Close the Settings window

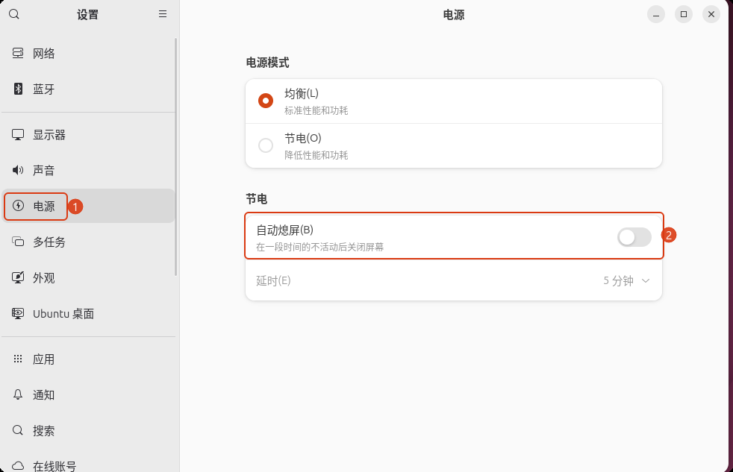pyautogui.click(x=711, y=14)
